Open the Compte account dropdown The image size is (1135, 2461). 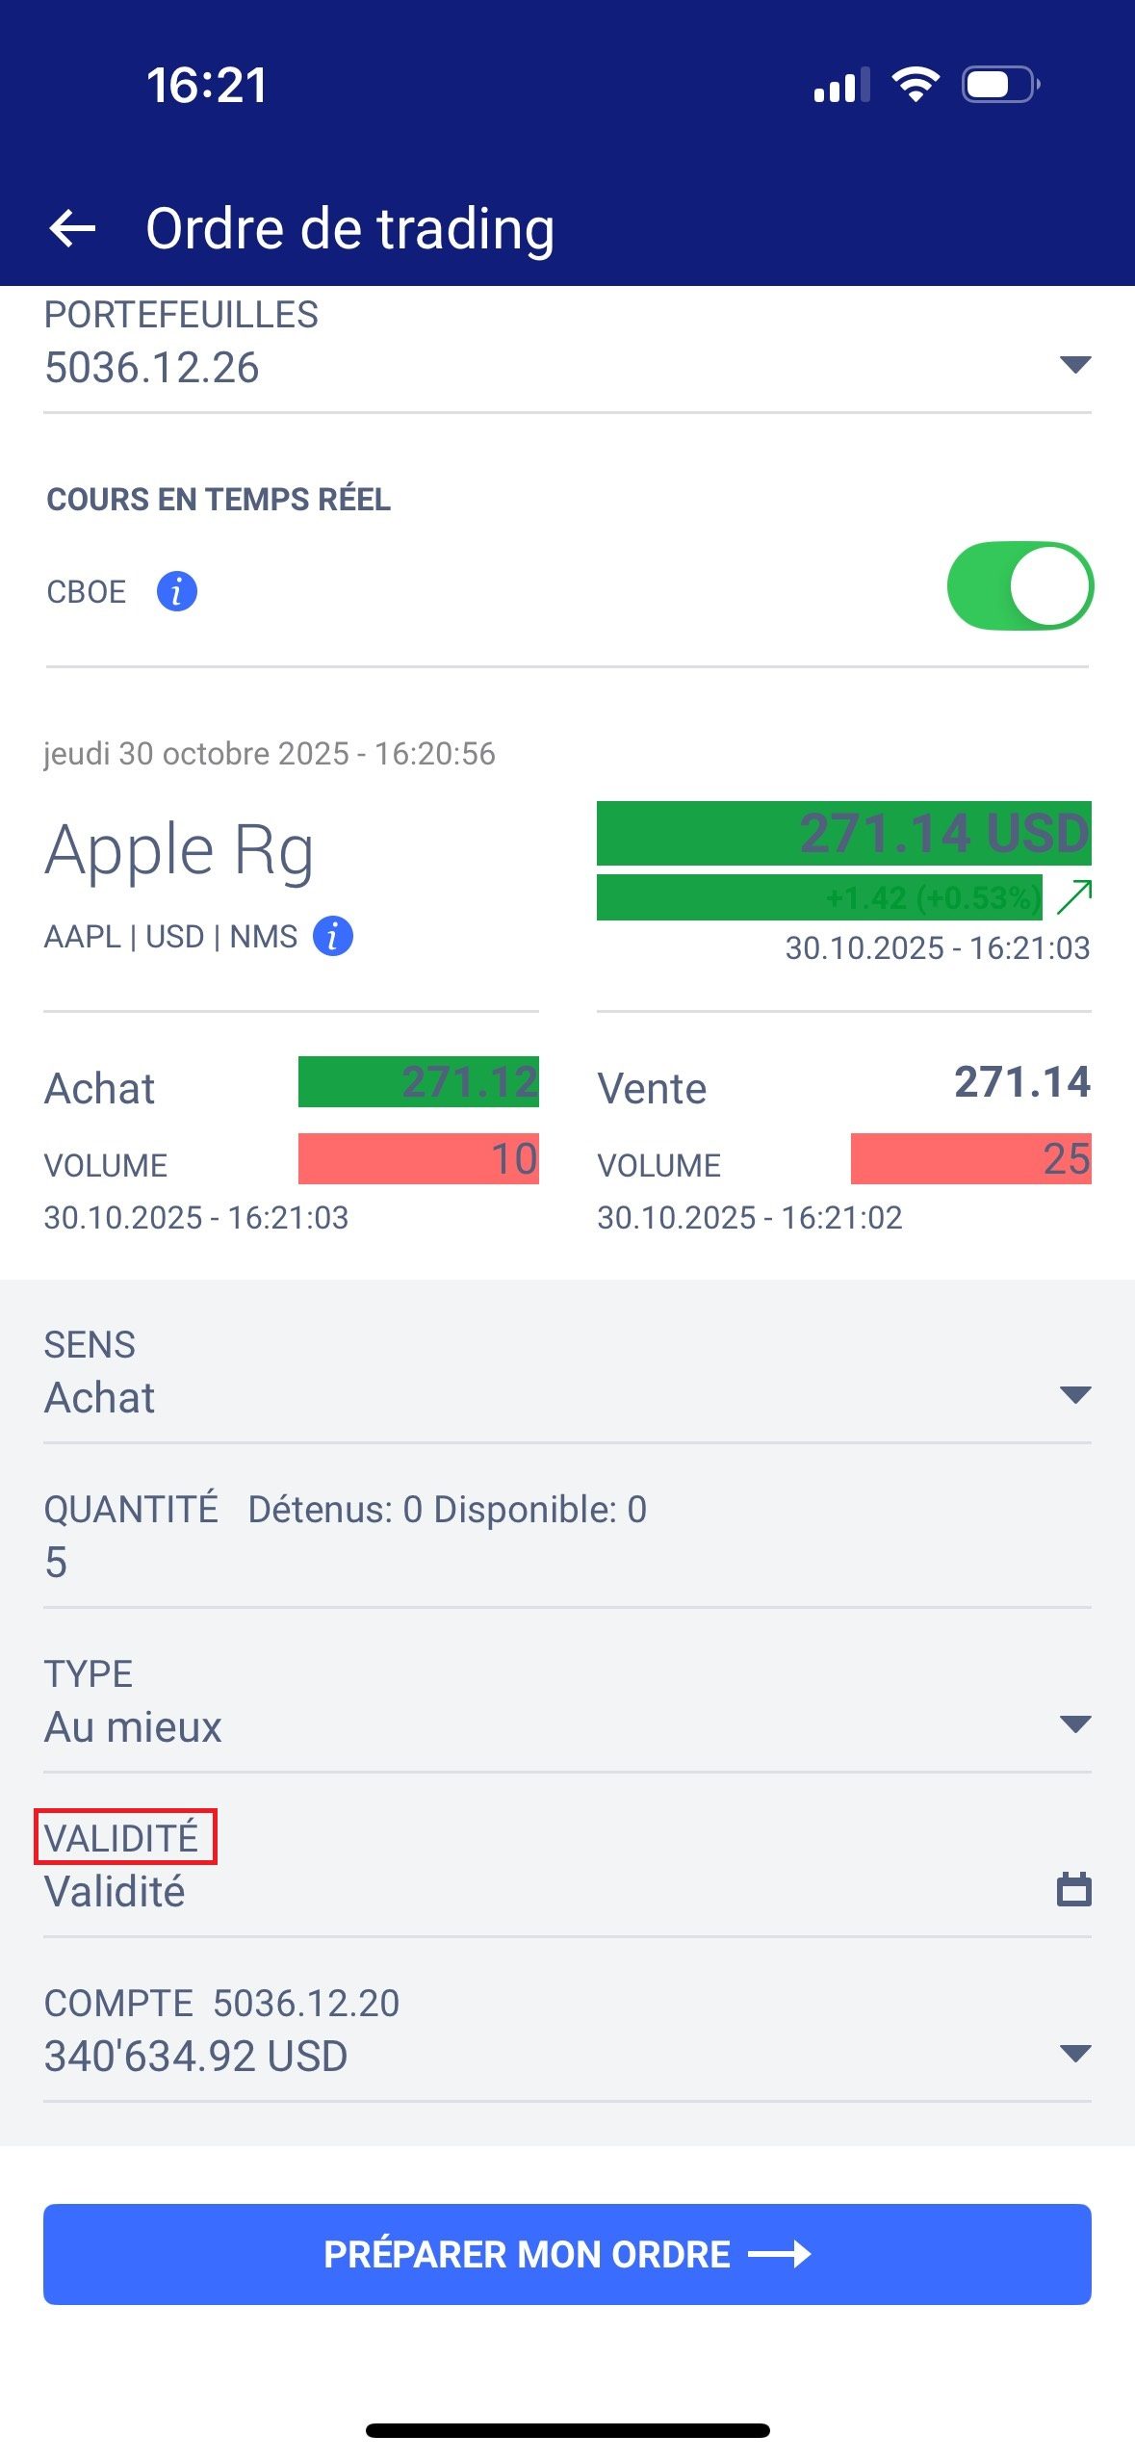pos(1074,2054)
